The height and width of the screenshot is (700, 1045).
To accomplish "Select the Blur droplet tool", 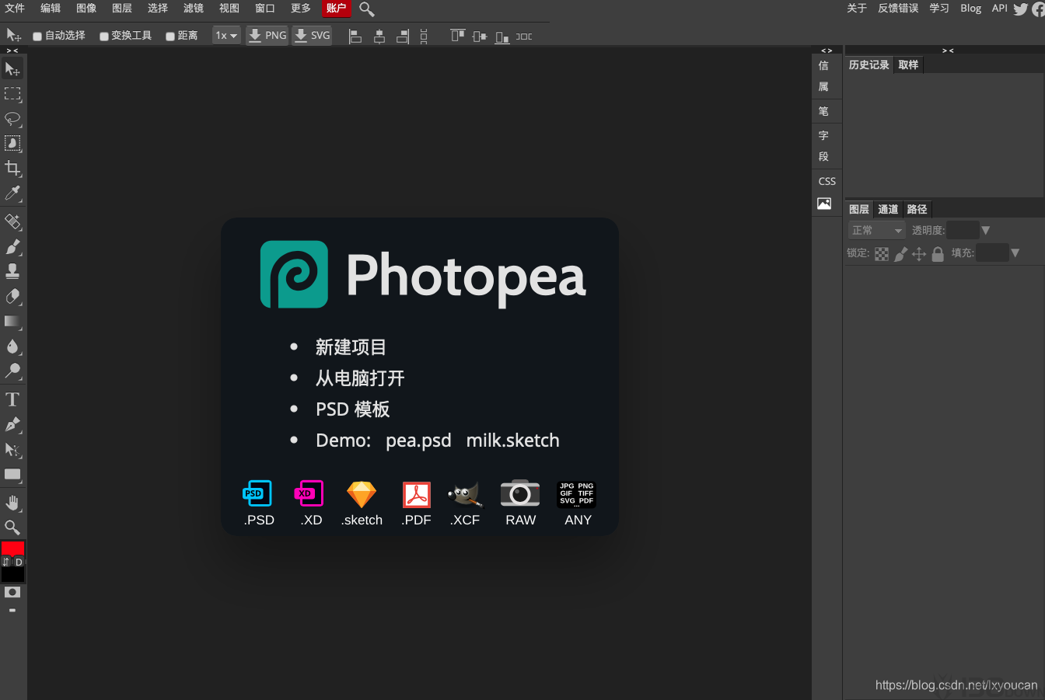I will [12, 347].
